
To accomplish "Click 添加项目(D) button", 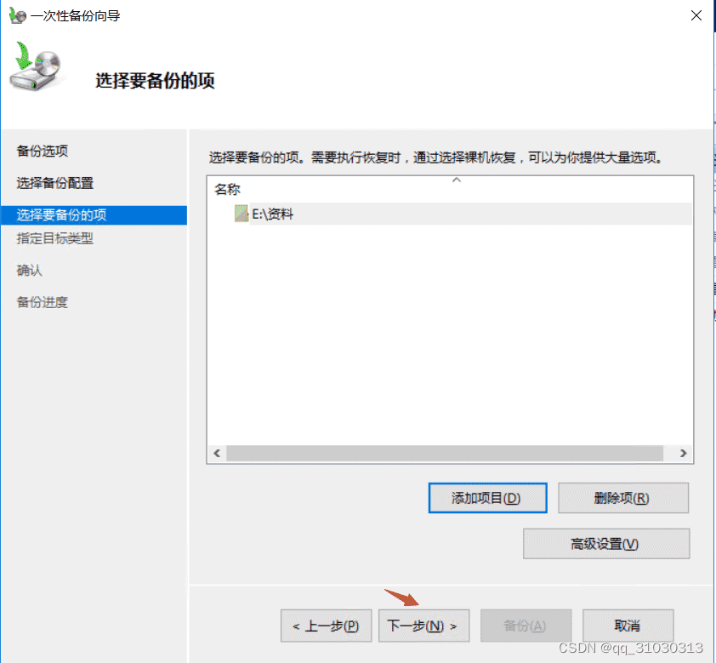I will click(488, 498).
